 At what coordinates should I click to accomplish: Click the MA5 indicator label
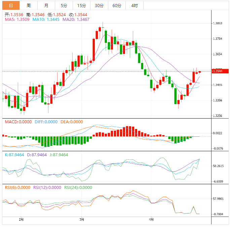17,20
